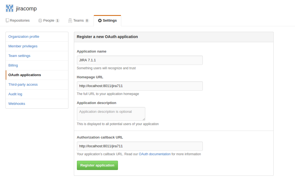Click the People group icon

coord(40,21)
